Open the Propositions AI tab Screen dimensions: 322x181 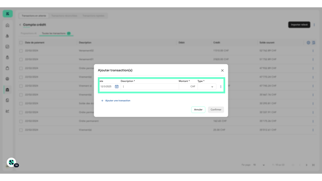click(29, 33)
